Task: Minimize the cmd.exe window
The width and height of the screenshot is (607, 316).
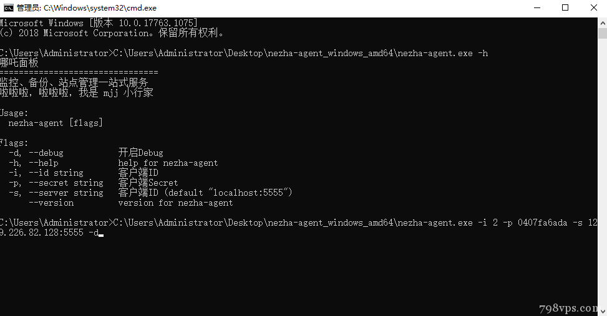Action: point(537,7)
